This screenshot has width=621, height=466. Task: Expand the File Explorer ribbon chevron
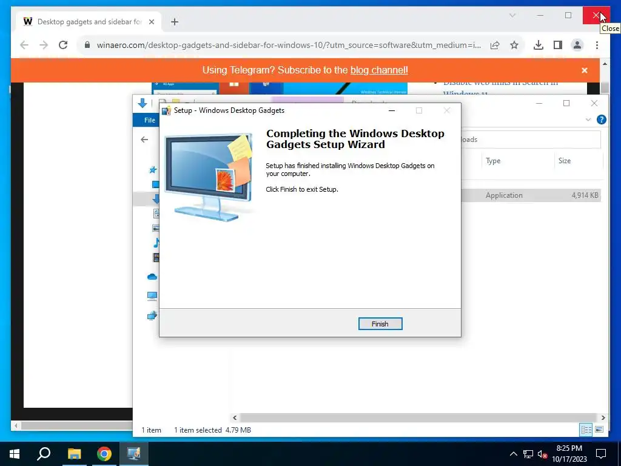point(588,120)
